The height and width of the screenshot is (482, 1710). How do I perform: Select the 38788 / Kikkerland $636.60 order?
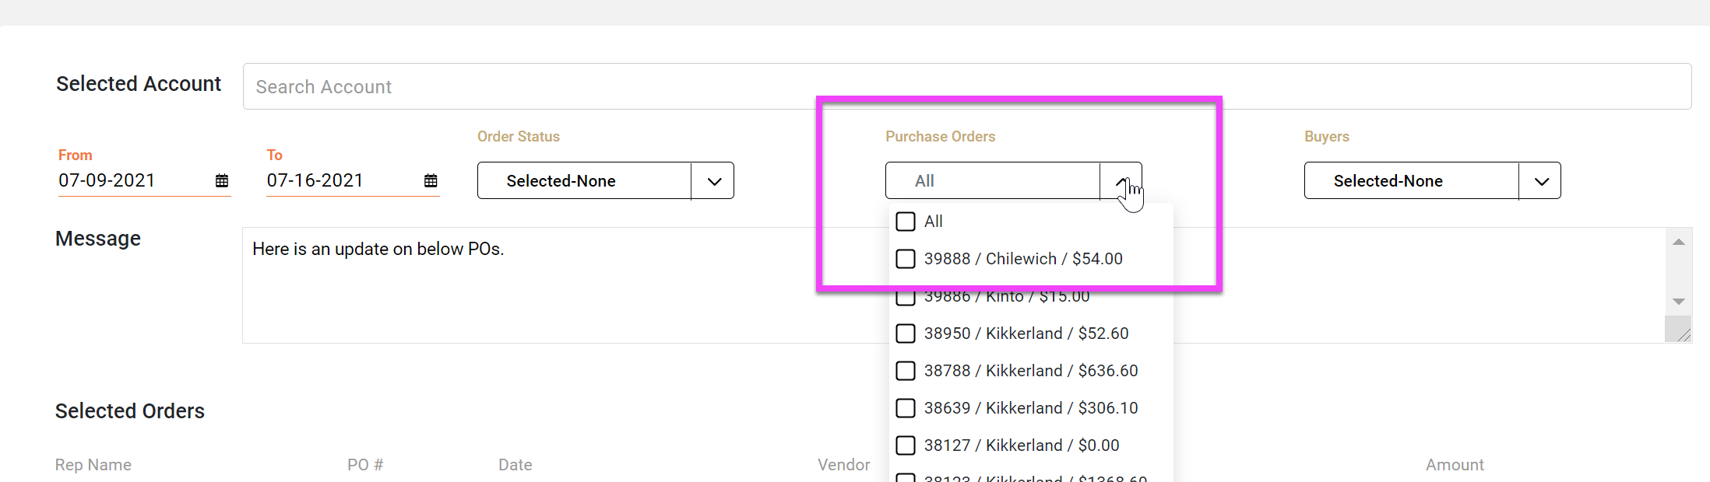click(x=906, y=371)
